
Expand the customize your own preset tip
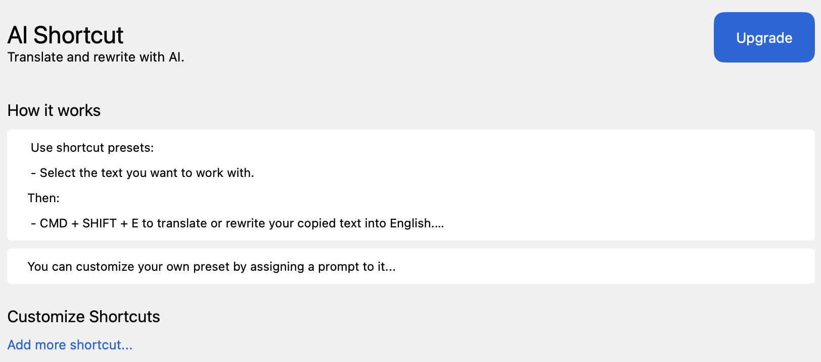pos(410,266)
